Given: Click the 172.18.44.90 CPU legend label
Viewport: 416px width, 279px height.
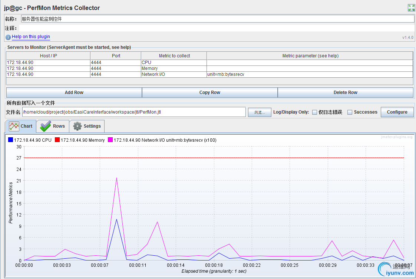Looking at the screenshot, I should point(33,140).
